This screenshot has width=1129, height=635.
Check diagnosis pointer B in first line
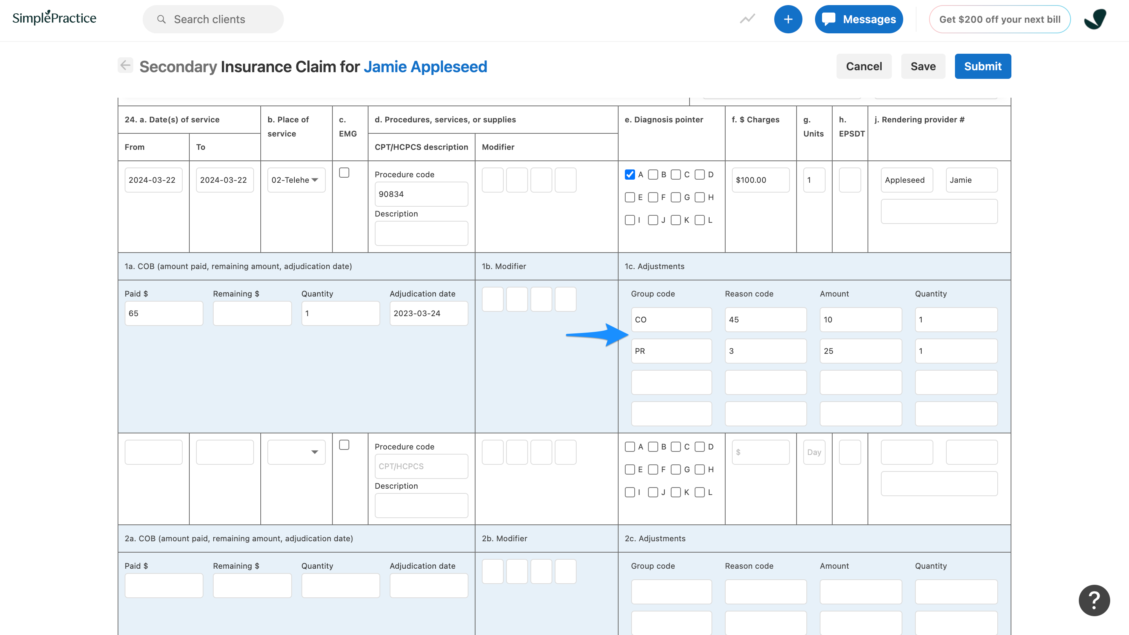653,175
